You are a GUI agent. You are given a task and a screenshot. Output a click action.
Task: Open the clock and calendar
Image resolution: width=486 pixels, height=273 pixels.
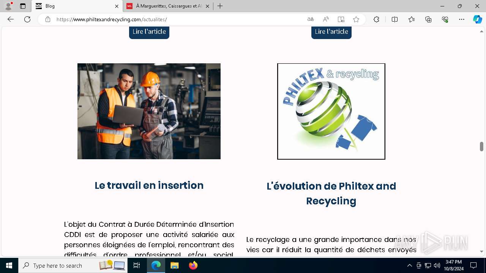[454, 265]
